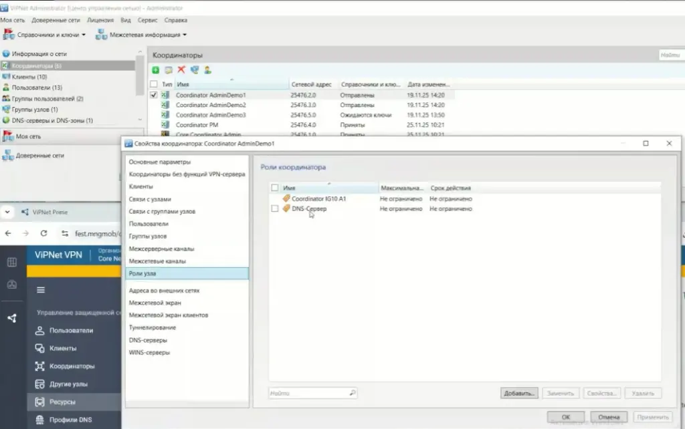This screenshot has height=429, width=685.
Task: Open Межсетевая информация dropdown
Action: click(x=141, y=35)
